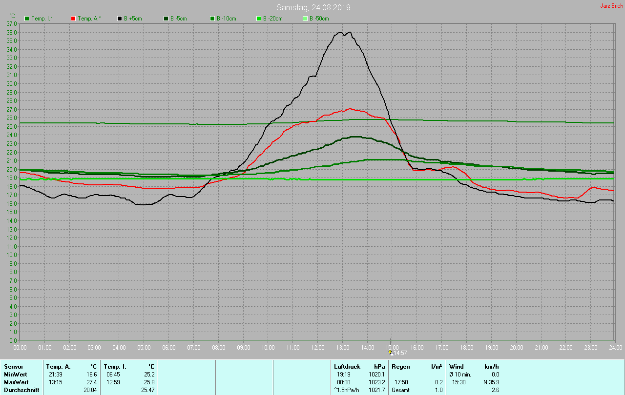The image size is (625, 395).
Task: Select the Temp. A.* legend label
Action: [89, 19]
